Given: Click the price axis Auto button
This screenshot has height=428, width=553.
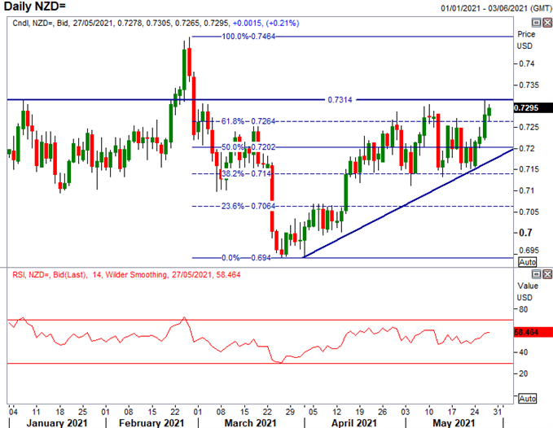Looking at the screenshot, I should pyautogui.click(x=527, y=262).
